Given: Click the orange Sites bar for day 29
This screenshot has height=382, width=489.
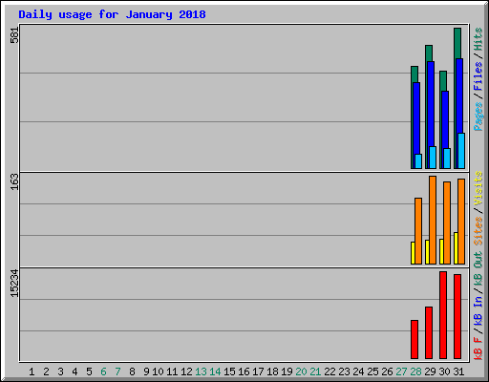Looking at the screenshot, I should pos(433,220).
